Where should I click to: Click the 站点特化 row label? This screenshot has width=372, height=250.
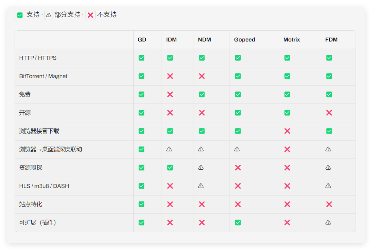pos(31,204)
